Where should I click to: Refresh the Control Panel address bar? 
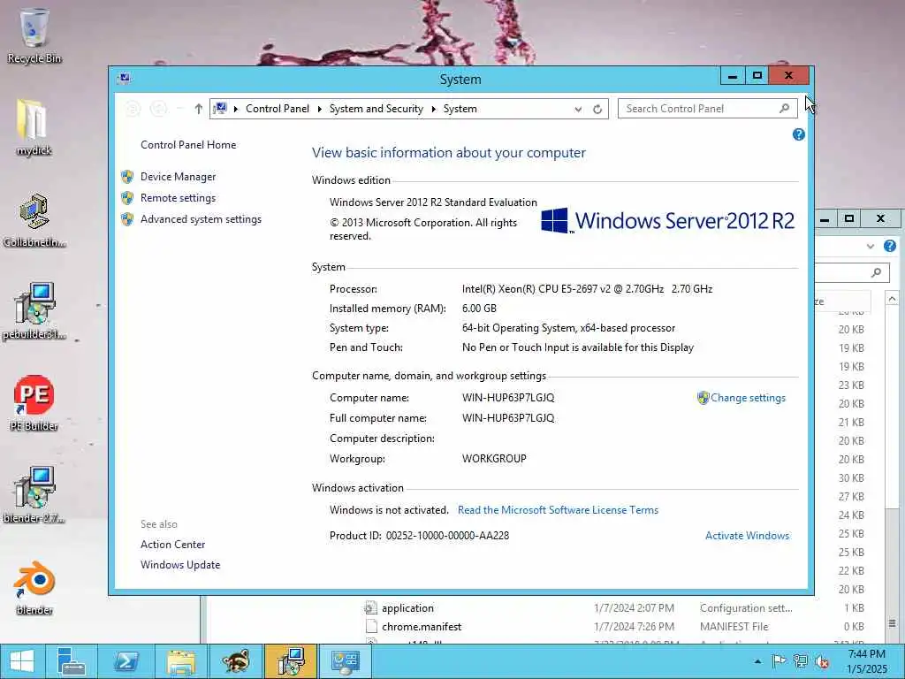coord(597,109)
